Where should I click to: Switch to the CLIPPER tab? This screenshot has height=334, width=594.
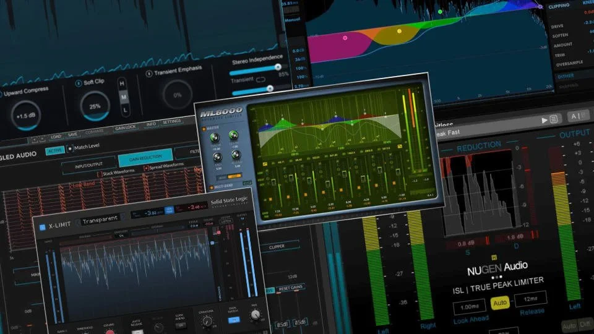tap(277, 247)
